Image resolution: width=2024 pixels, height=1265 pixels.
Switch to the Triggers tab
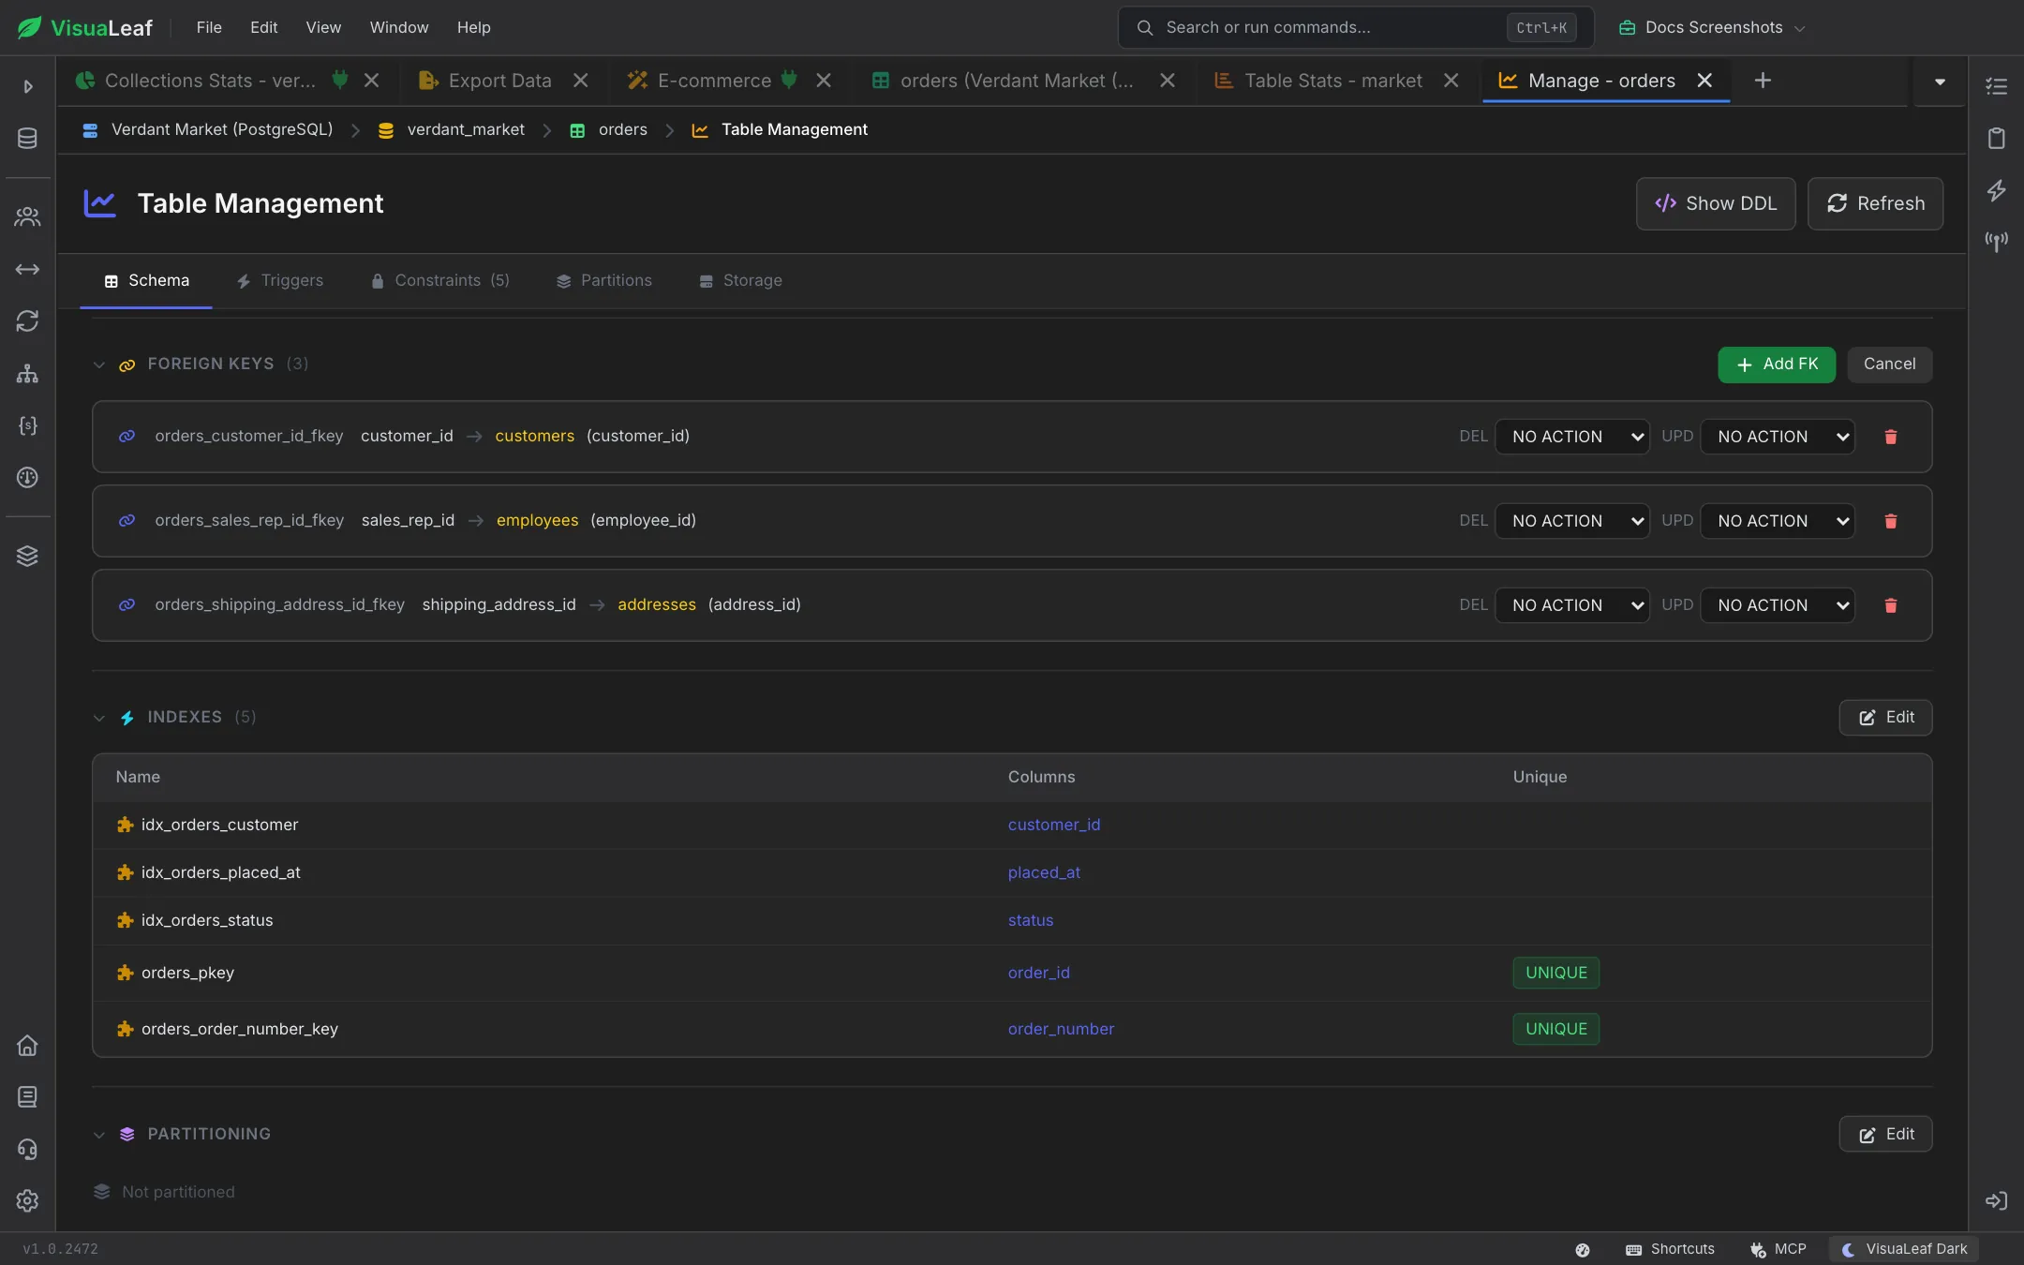[x=279, y=280]
